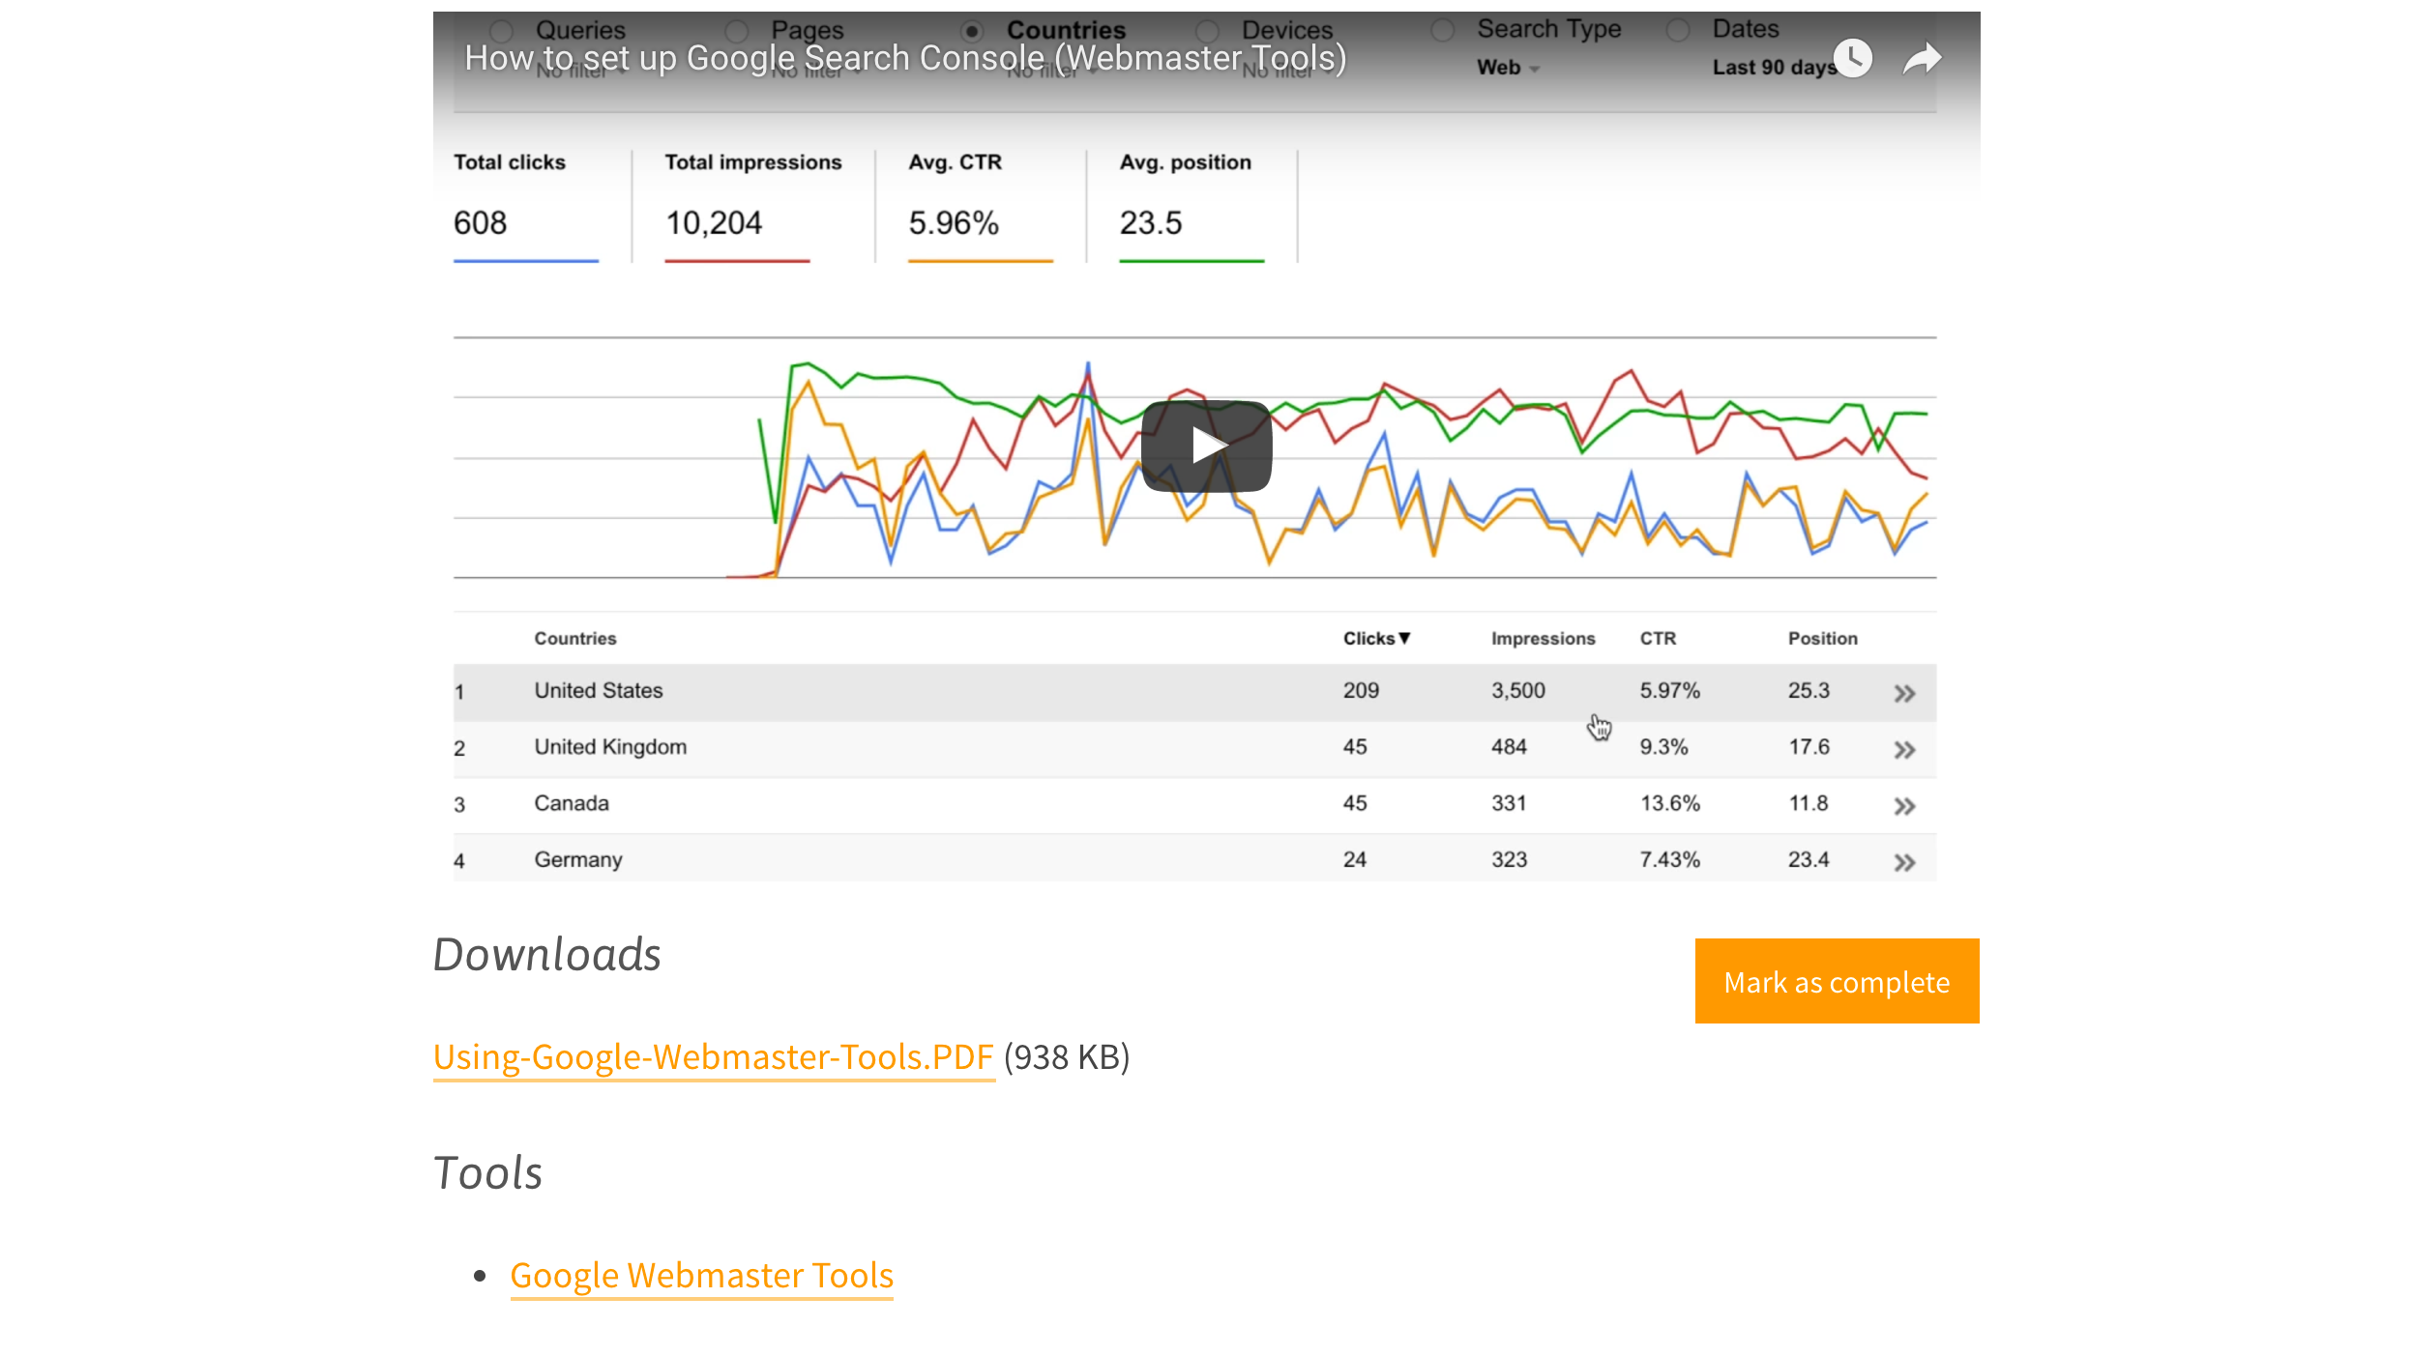Click the Impressions column header
Viewport: 2412px width, 1355px height.
point(1542,638)
